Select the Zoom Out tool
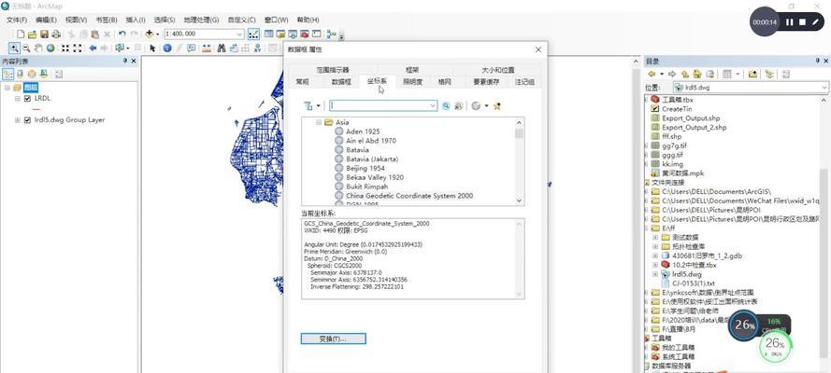Screen dimensions: 831x373 [x=26, y=48]
